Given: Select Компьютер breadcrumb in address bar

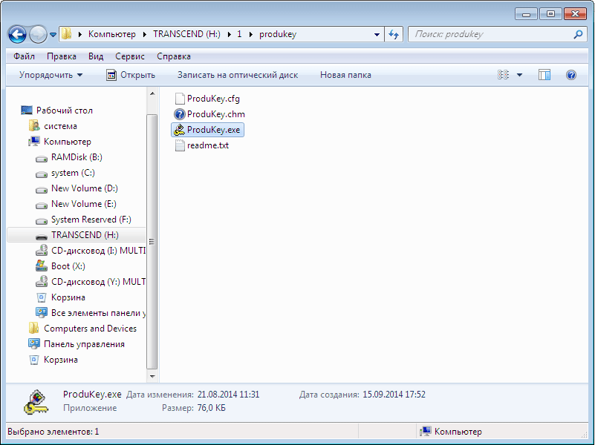Looking at the screenshot, I should [x=112, y=34].
